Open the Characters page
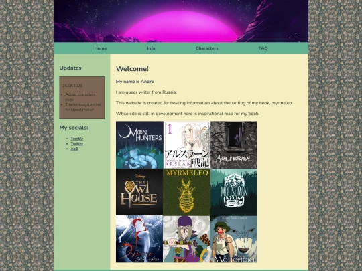This screenshot has height=271, width=362. click(x=206, y=48)
